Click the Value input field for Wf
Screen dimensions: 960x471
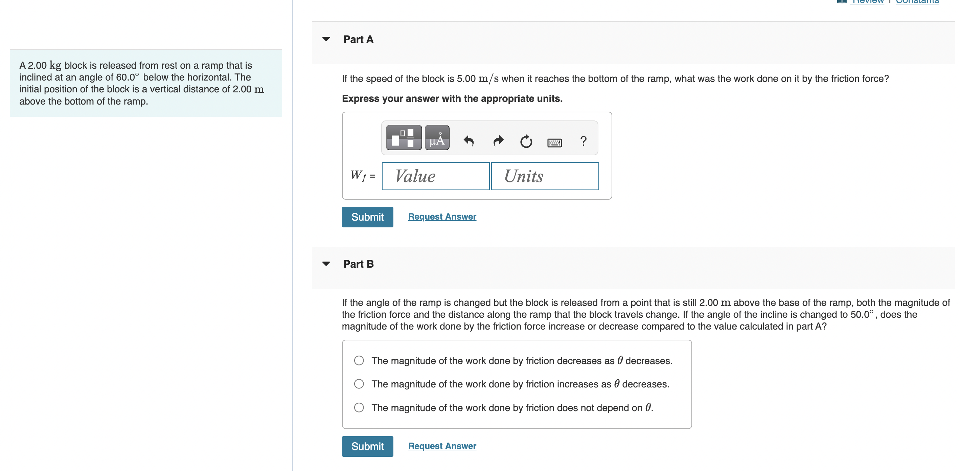[x=435, y=176]
